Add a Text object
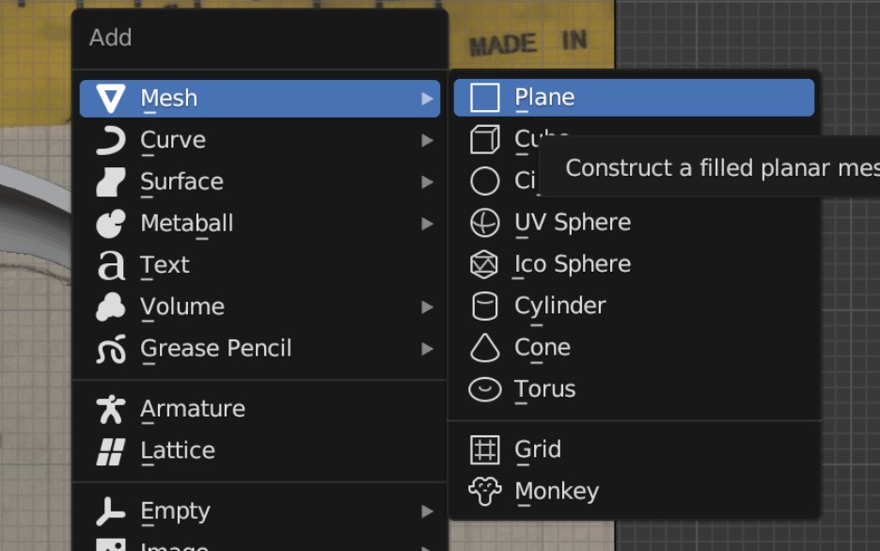 point(259,265)
